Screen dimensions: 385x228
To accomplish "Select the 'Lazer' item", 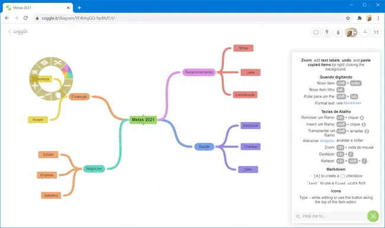I will [251, 72].
